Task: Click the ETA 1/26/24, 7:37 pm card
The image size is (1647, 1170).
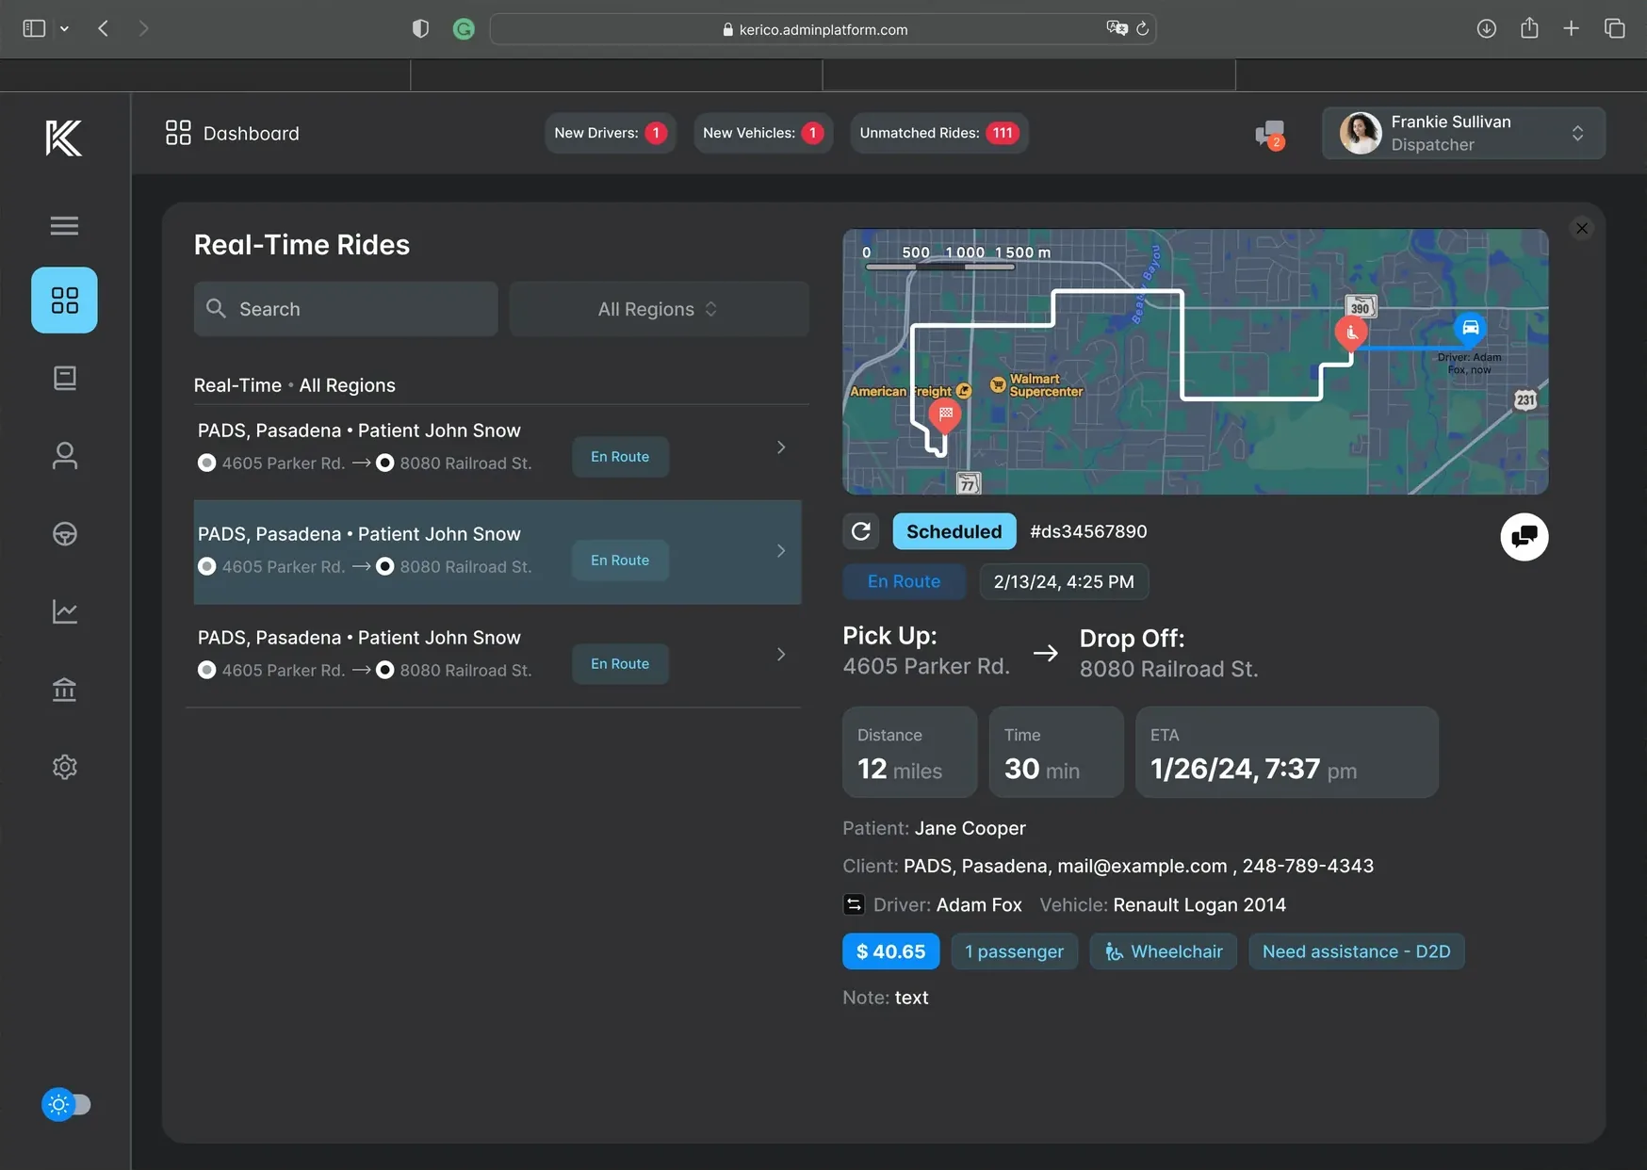Action: pos(1287,753)
